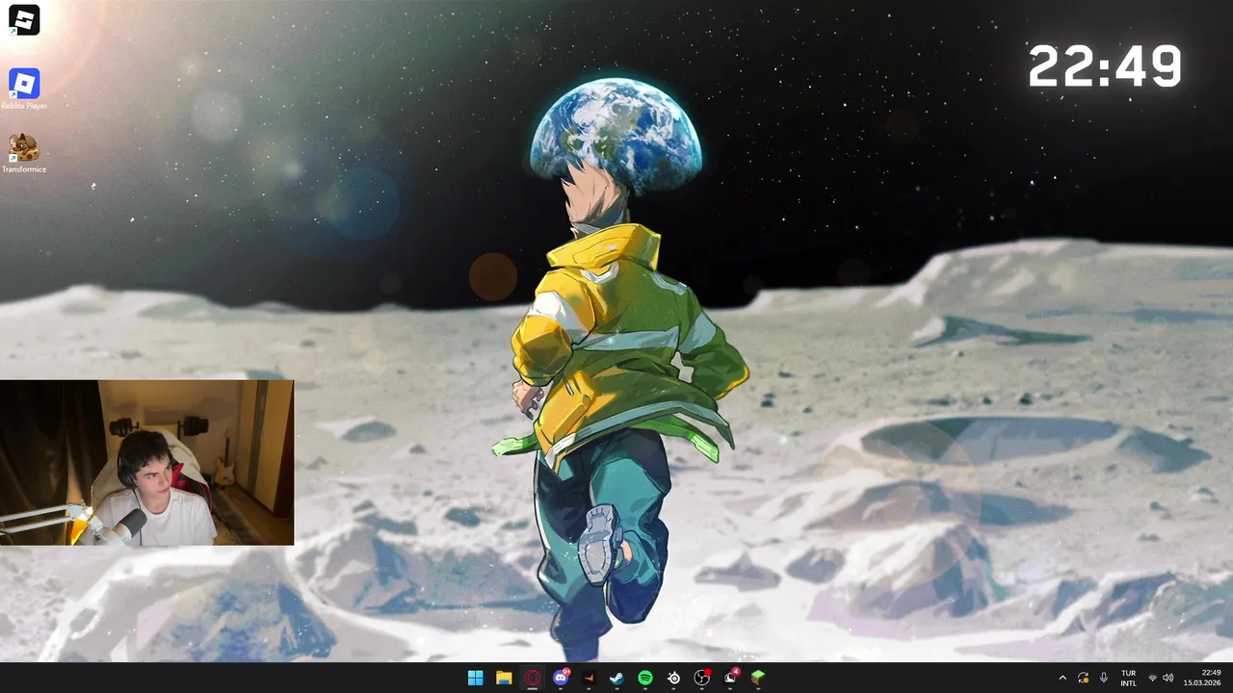The image size is (1233, 693).
Task: Open the Windows Start menu
Action: (475, 678)
